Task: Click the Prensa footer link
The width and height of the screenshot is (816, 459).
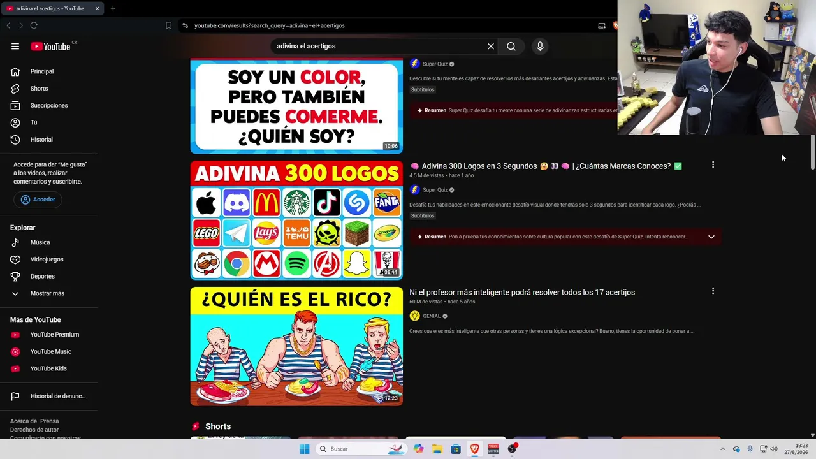Action: click(50, 421)
